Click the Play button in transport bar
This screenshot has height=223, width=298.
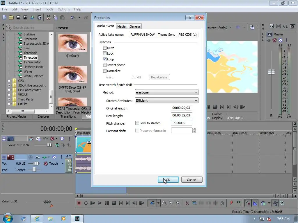pos(100,203)
